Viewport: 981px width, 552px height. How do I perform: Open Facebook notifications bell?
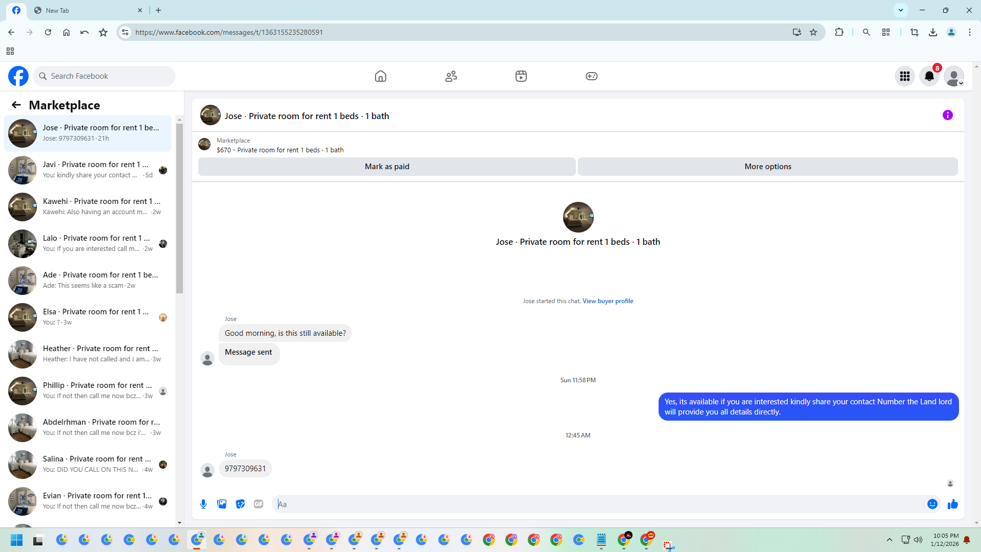point(929,76)
